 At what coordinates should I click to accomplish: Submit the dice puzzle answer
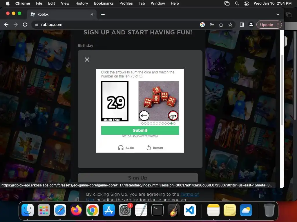point(140,130)
